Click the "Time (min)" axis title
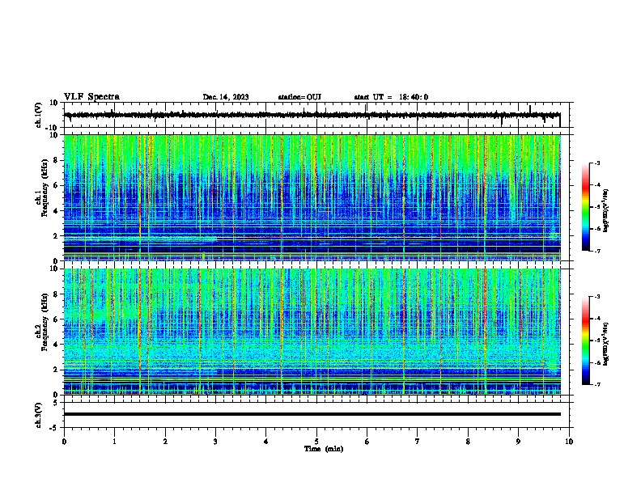This screenshot has height=495, width=641. [x=324, y=449]
